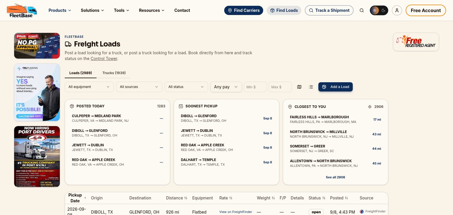Screen dimensions: 453x215
Task: Open the Any pay dropdown
Action: click(226, 87)
